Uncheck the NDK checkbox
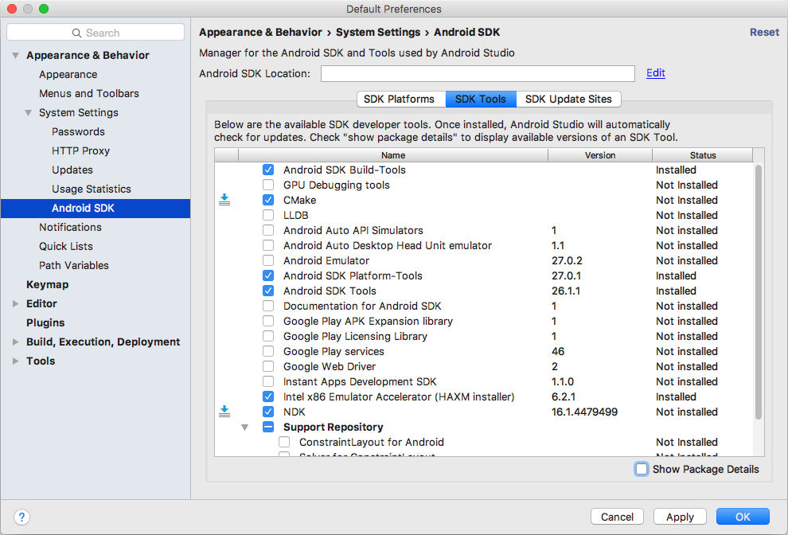Viewport: 788px width, 535px height. (x=268, y=412)
